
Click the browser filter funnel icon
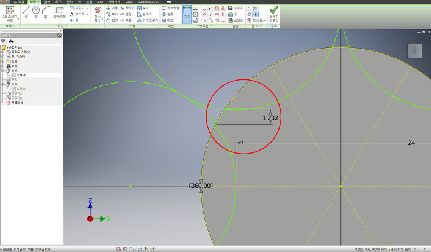(3, 41)
